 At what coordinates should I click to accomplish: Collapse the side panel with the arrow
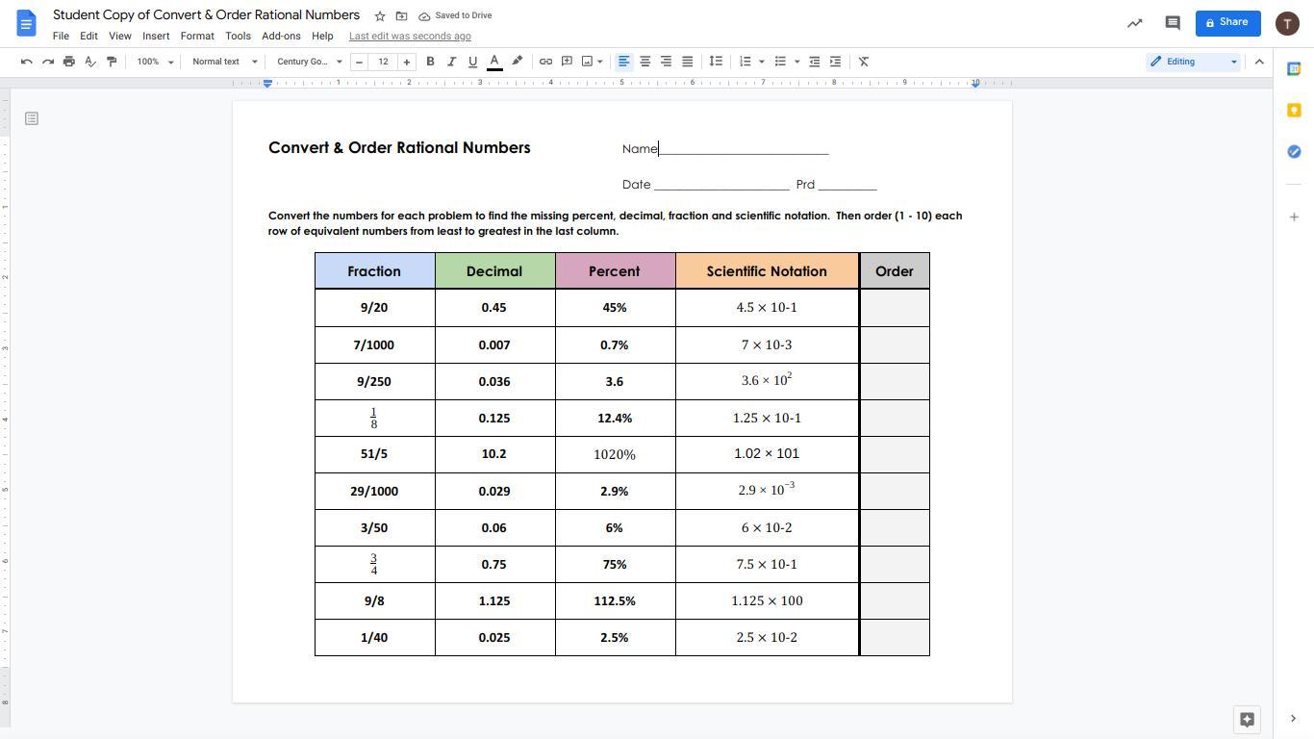(x=1293, y=719)
